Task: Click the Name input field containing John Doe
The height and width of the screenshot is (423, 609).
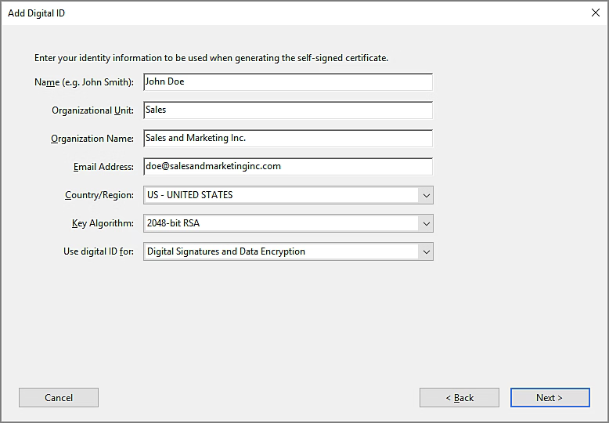Action: tap(288, 82)
